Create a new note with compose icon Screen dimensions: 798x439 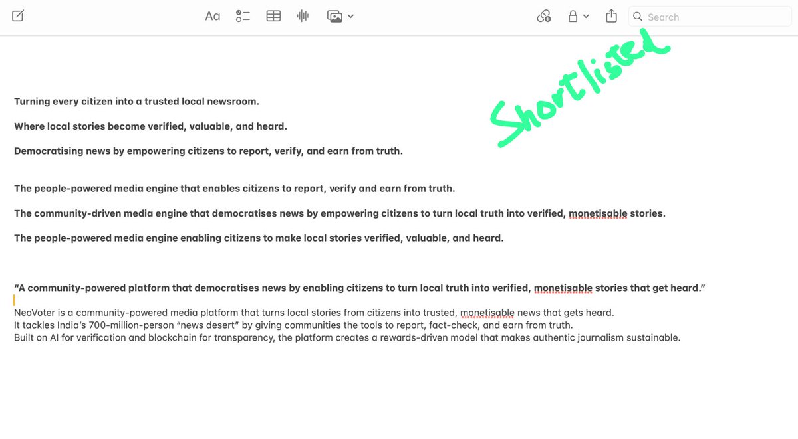[x=18, y=16]
